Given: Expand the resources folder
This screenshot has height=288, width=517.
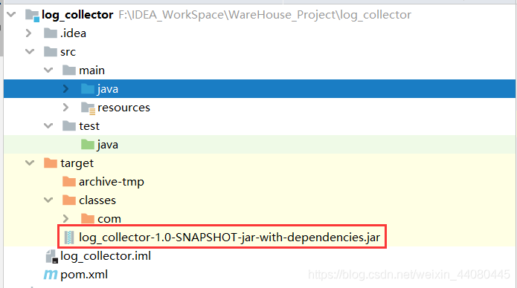Looking at the screenshot, I should click(x=65, y=108).
